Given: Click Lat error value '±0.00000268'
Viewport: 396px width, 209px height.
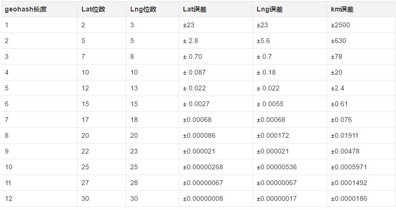Looking at the screenshot, I should click(x=203, y=167).
